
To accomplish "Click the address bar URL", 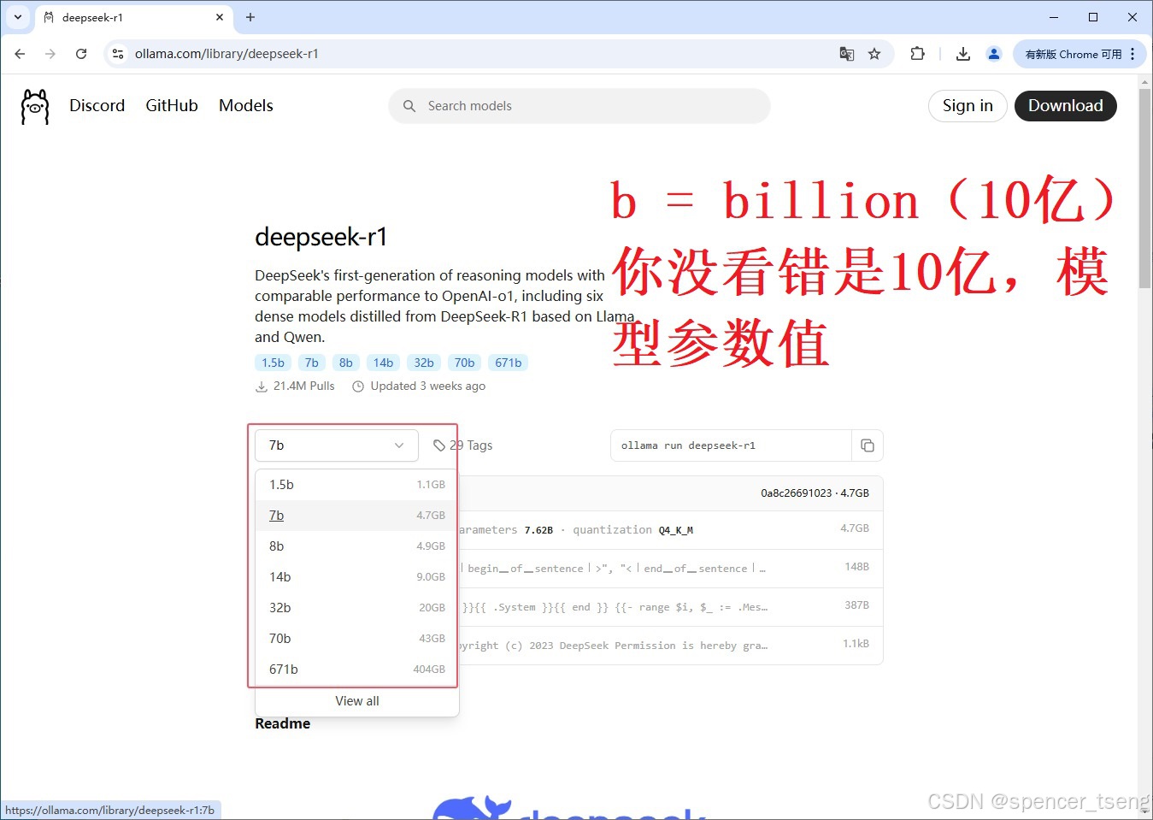I will 226,54.
